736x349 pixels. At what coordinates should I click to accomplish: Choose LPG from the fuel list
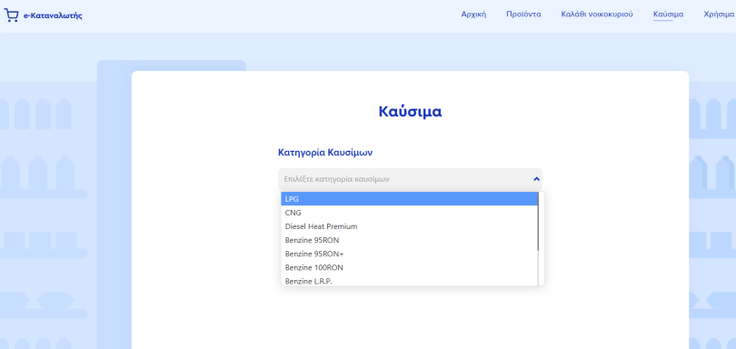pos(409,199)
